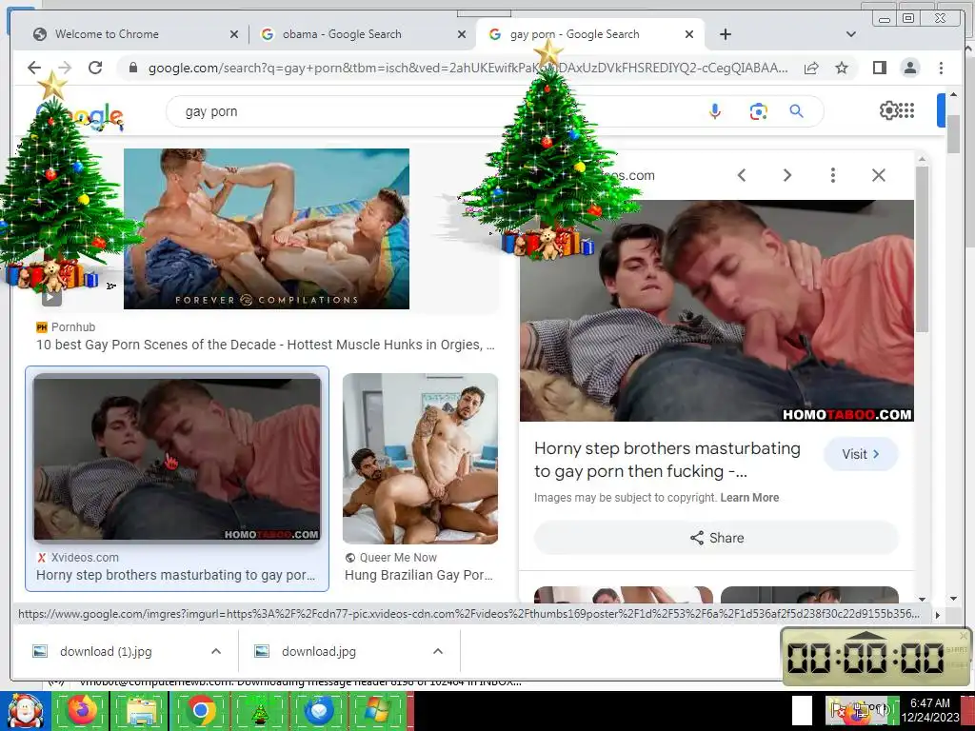
Task: Open File Explorer from the taskbar
Action: (142, 711)
